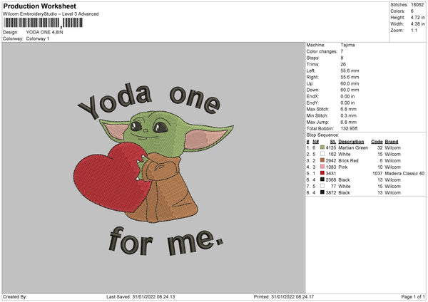Click the 'Color changes:' label
This screenshot has width=428, height=302.
pyautogui.click(x=322, y=51)
